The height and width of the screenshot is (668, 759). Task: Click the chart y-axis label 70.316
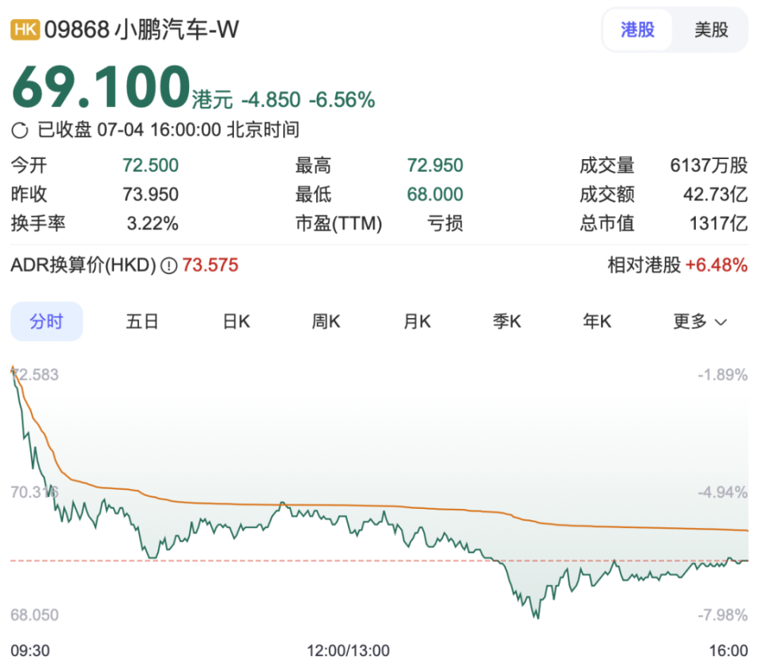click(x=34, y=492)
